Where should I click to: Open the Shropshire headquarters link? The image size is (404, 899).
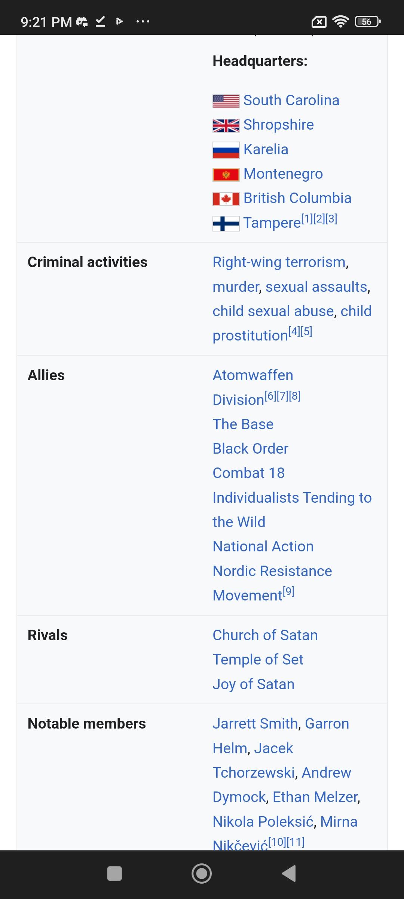tap(278, 125)
